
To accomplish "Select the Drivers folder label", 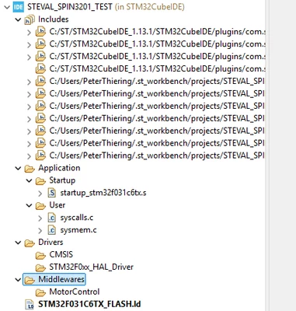I will 50,242.
